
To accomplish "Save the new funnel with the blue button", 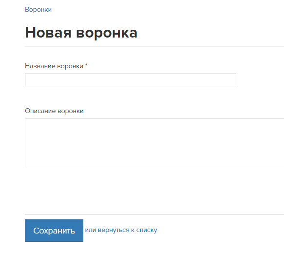I will tap(54, 231).
